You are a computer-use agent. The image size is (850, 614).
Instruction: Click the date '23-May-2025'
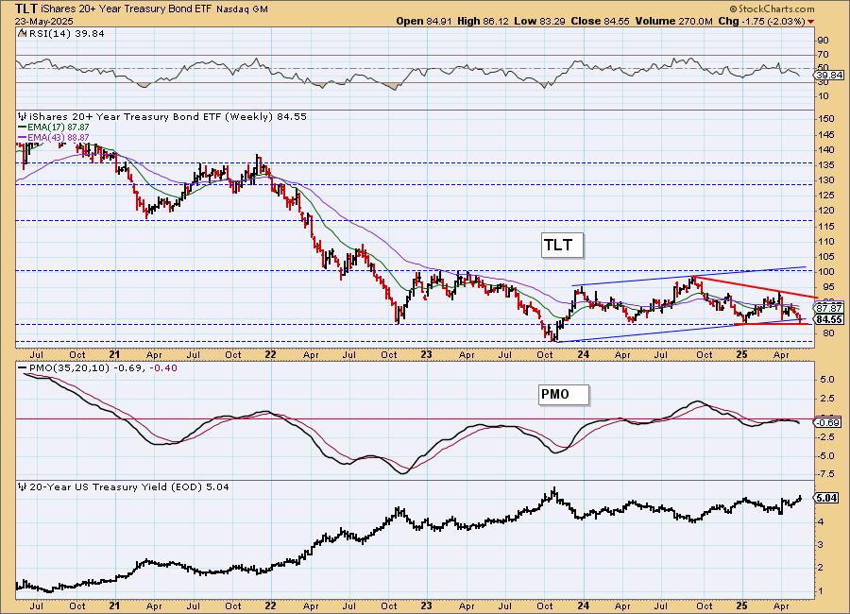44,22
